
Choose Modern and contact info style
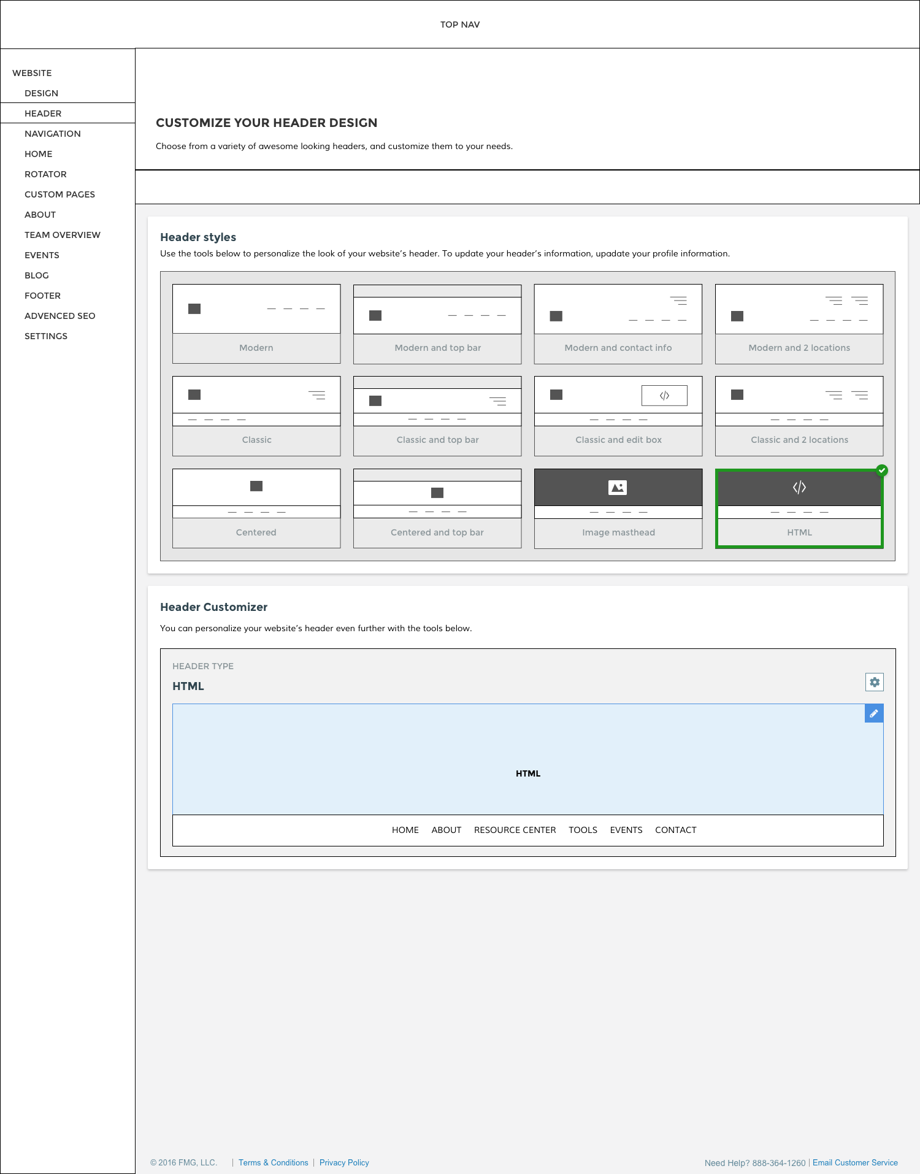coord(618,324)
